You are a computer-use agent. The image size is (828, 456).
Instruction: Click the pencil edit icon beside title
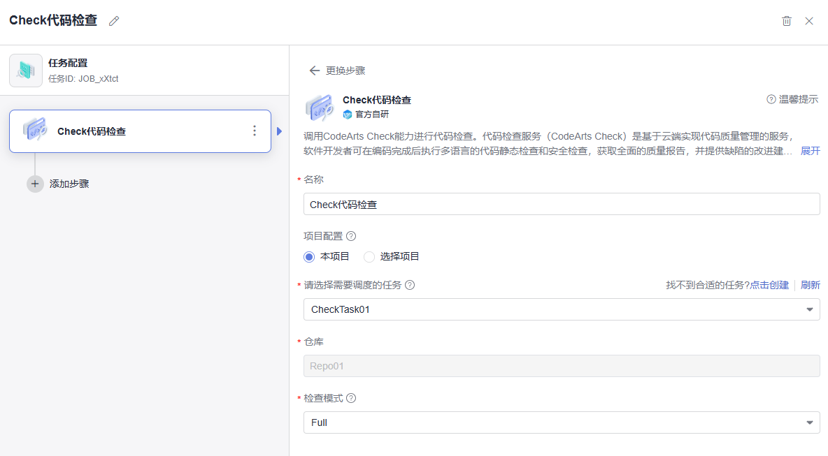click(114, 21)
